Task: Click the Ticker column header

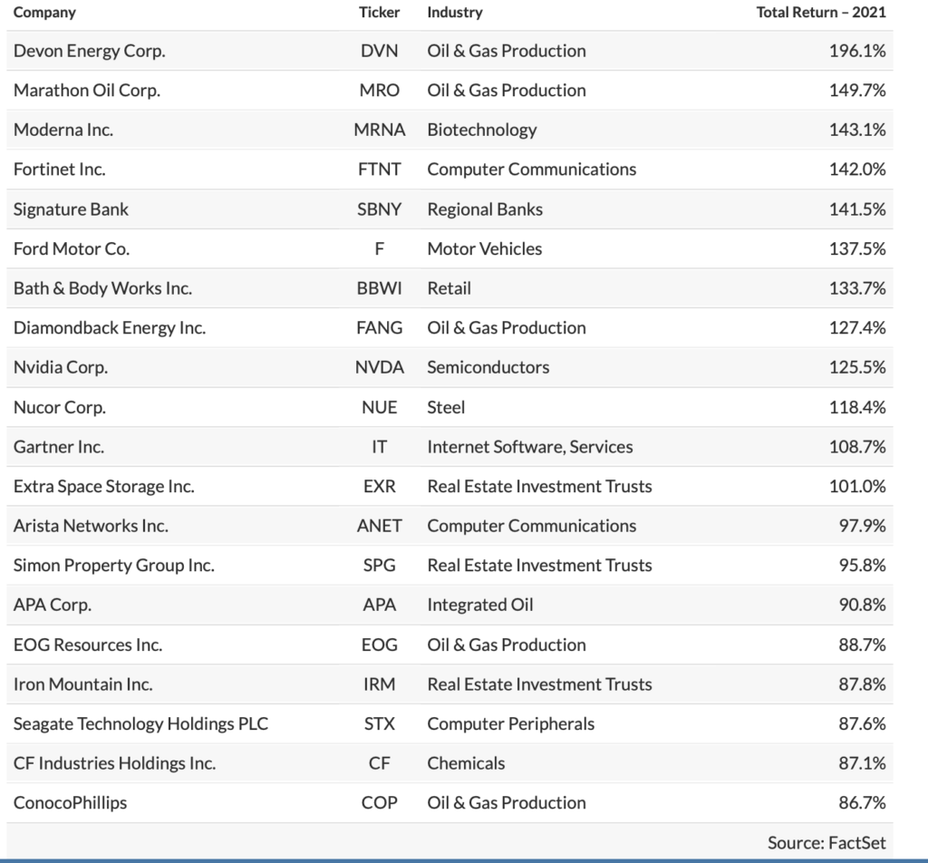Action: coord(380,13)
